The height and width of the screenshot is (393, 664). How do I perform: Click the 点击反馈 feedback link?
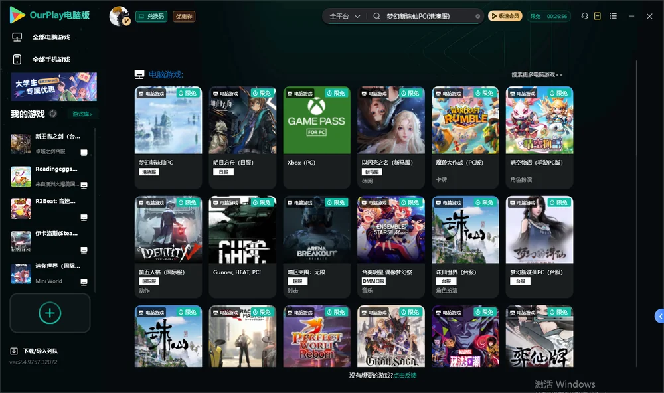click(x=405, y=375)
